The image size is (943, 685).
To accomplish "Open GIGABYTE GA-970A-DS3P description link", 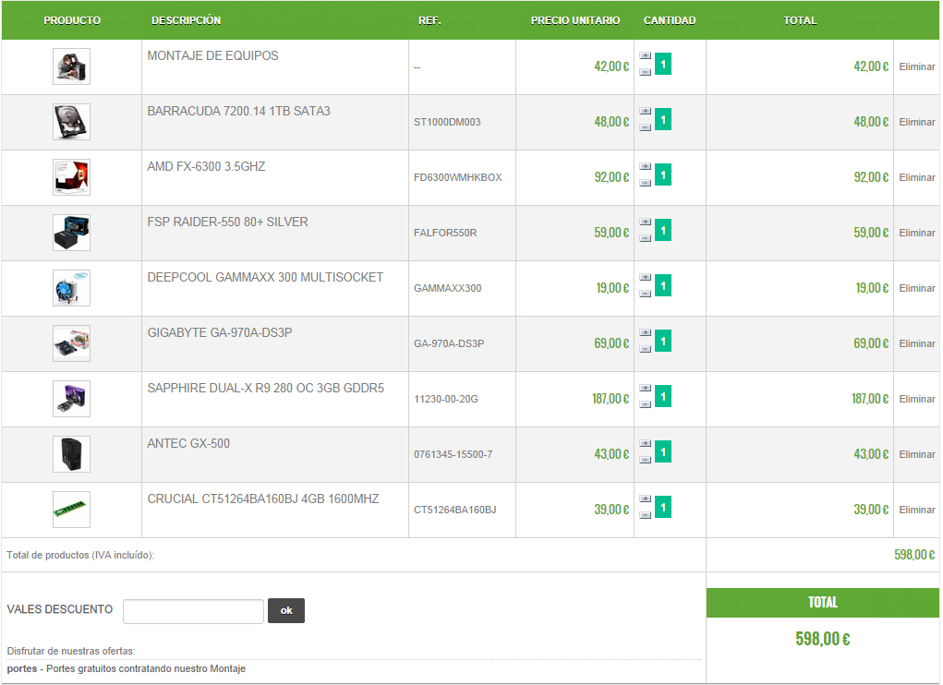I will pyautogui.click(x=220, y=333).
